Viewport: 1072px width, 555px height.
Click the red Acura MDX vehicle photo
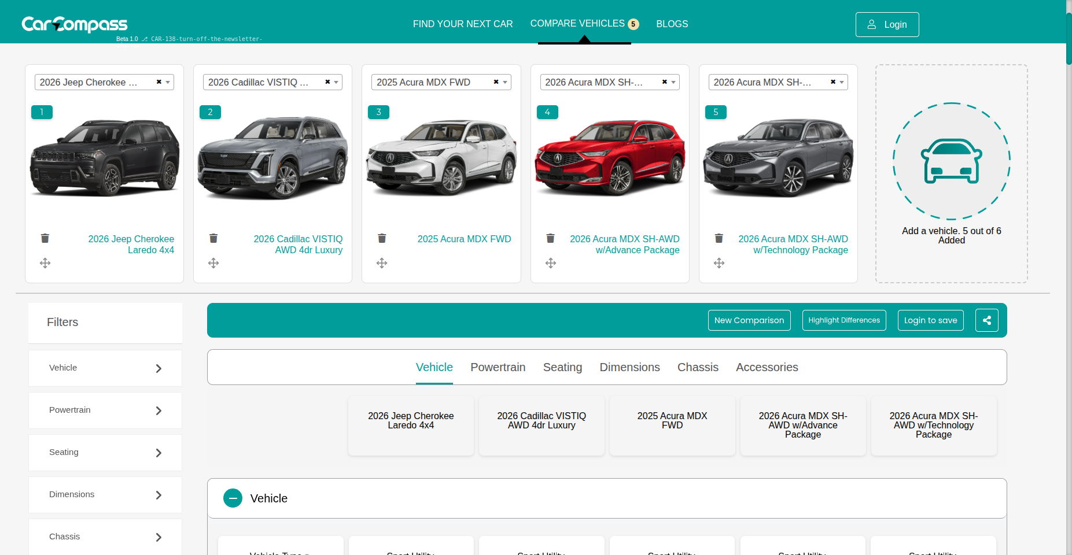click(609, 160)
